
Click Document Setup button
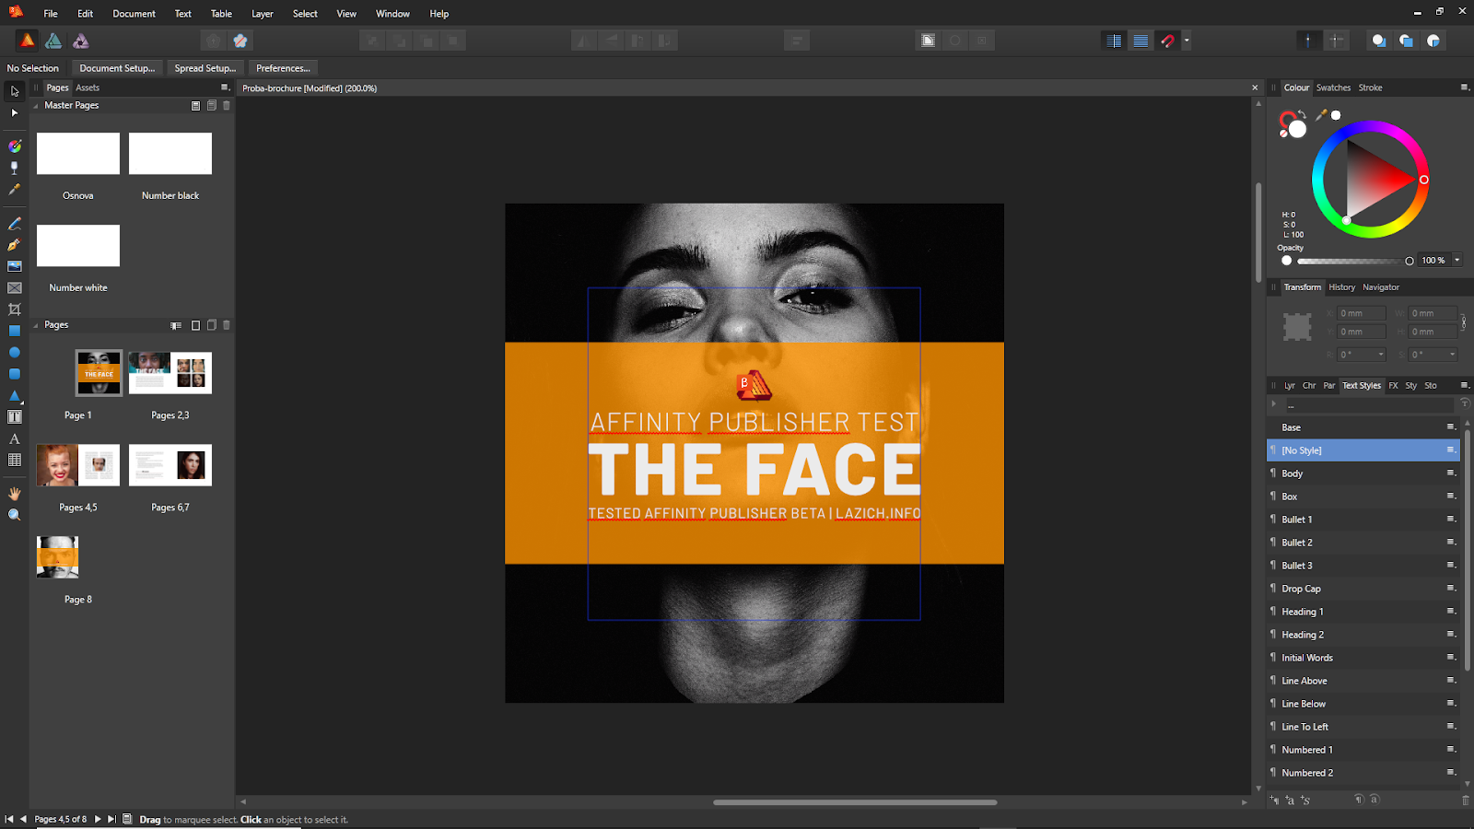coord(117,68)
